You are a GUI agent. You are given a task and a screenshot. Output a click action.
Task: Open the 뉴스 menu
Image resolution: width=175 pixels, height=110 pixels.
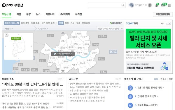38,14
